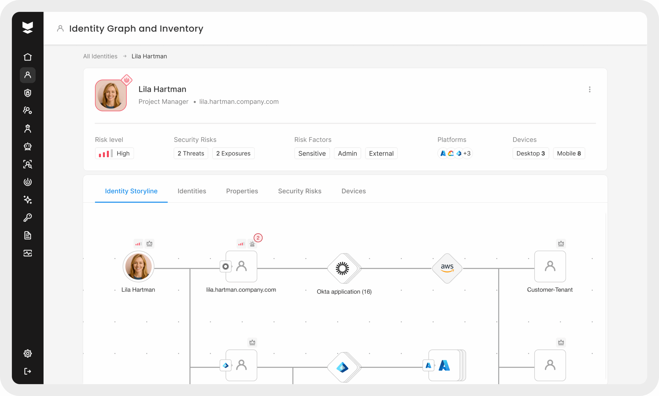Expand the +3 platforms indicator
This screenshot has height=396, width=659.
coord(466,153)
